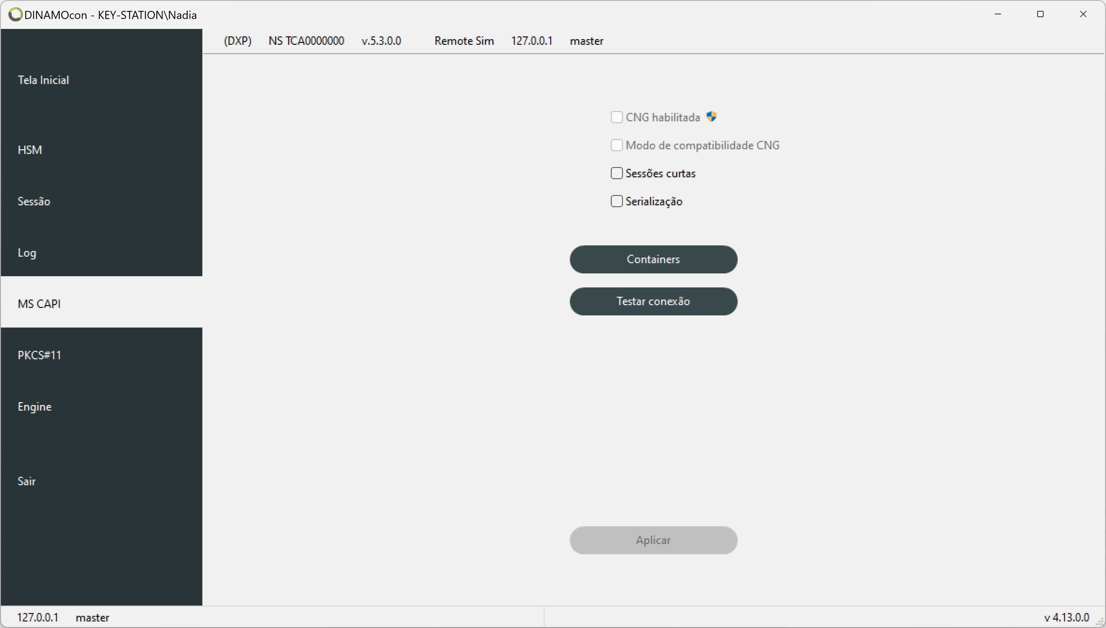Image resolution: width=1106 pixels, height=628 pixels.
Task: Open the Containers button
Action: point(653,259)
